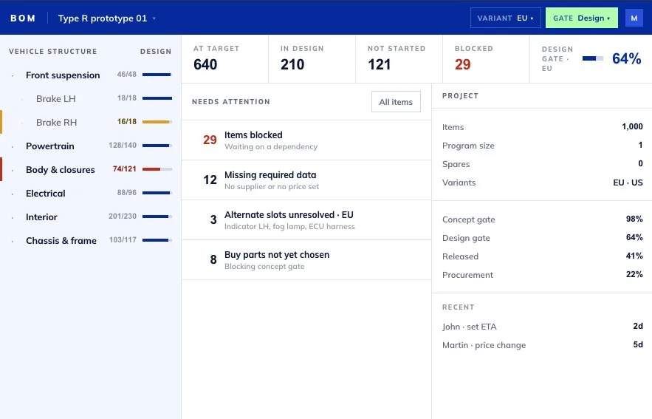Open the Missing required data row
652x419 pixels.
click(306, 180)
